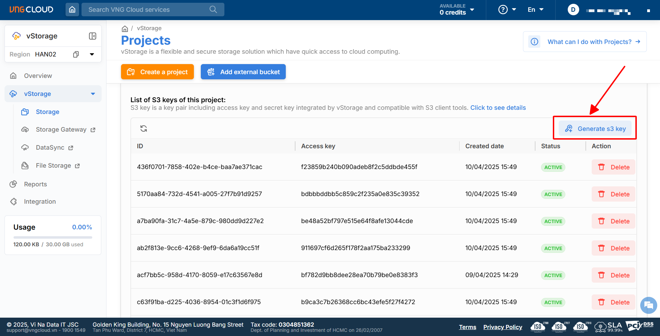Refresh the S3 keys list

coord(144,129)
